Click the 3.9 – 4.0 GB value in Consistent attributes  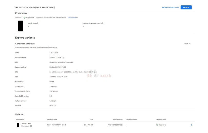[x=54, y=53]
